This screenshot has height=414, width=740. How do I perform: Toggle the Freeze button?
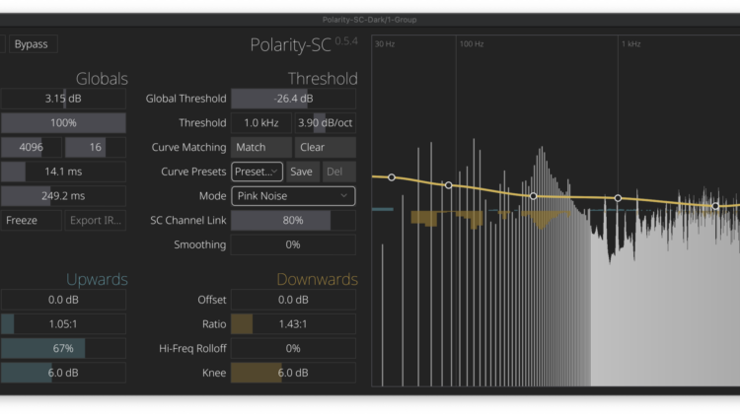coord(32,220)
